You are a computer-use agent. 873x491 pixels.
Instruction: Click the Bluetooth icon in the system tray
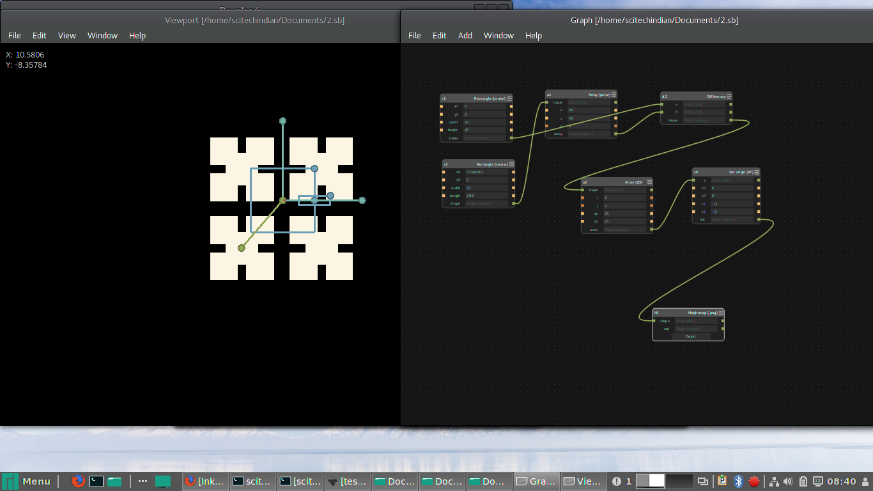[x=738, y=481]
